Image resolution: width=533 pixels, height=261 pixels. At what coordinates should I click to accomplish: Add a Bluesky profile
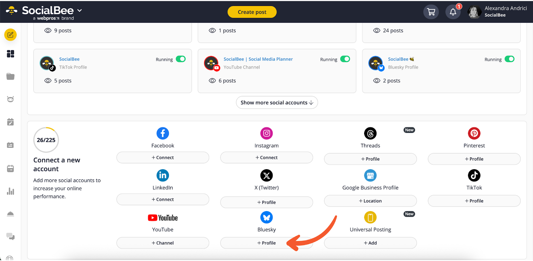[x=266, y=243]
